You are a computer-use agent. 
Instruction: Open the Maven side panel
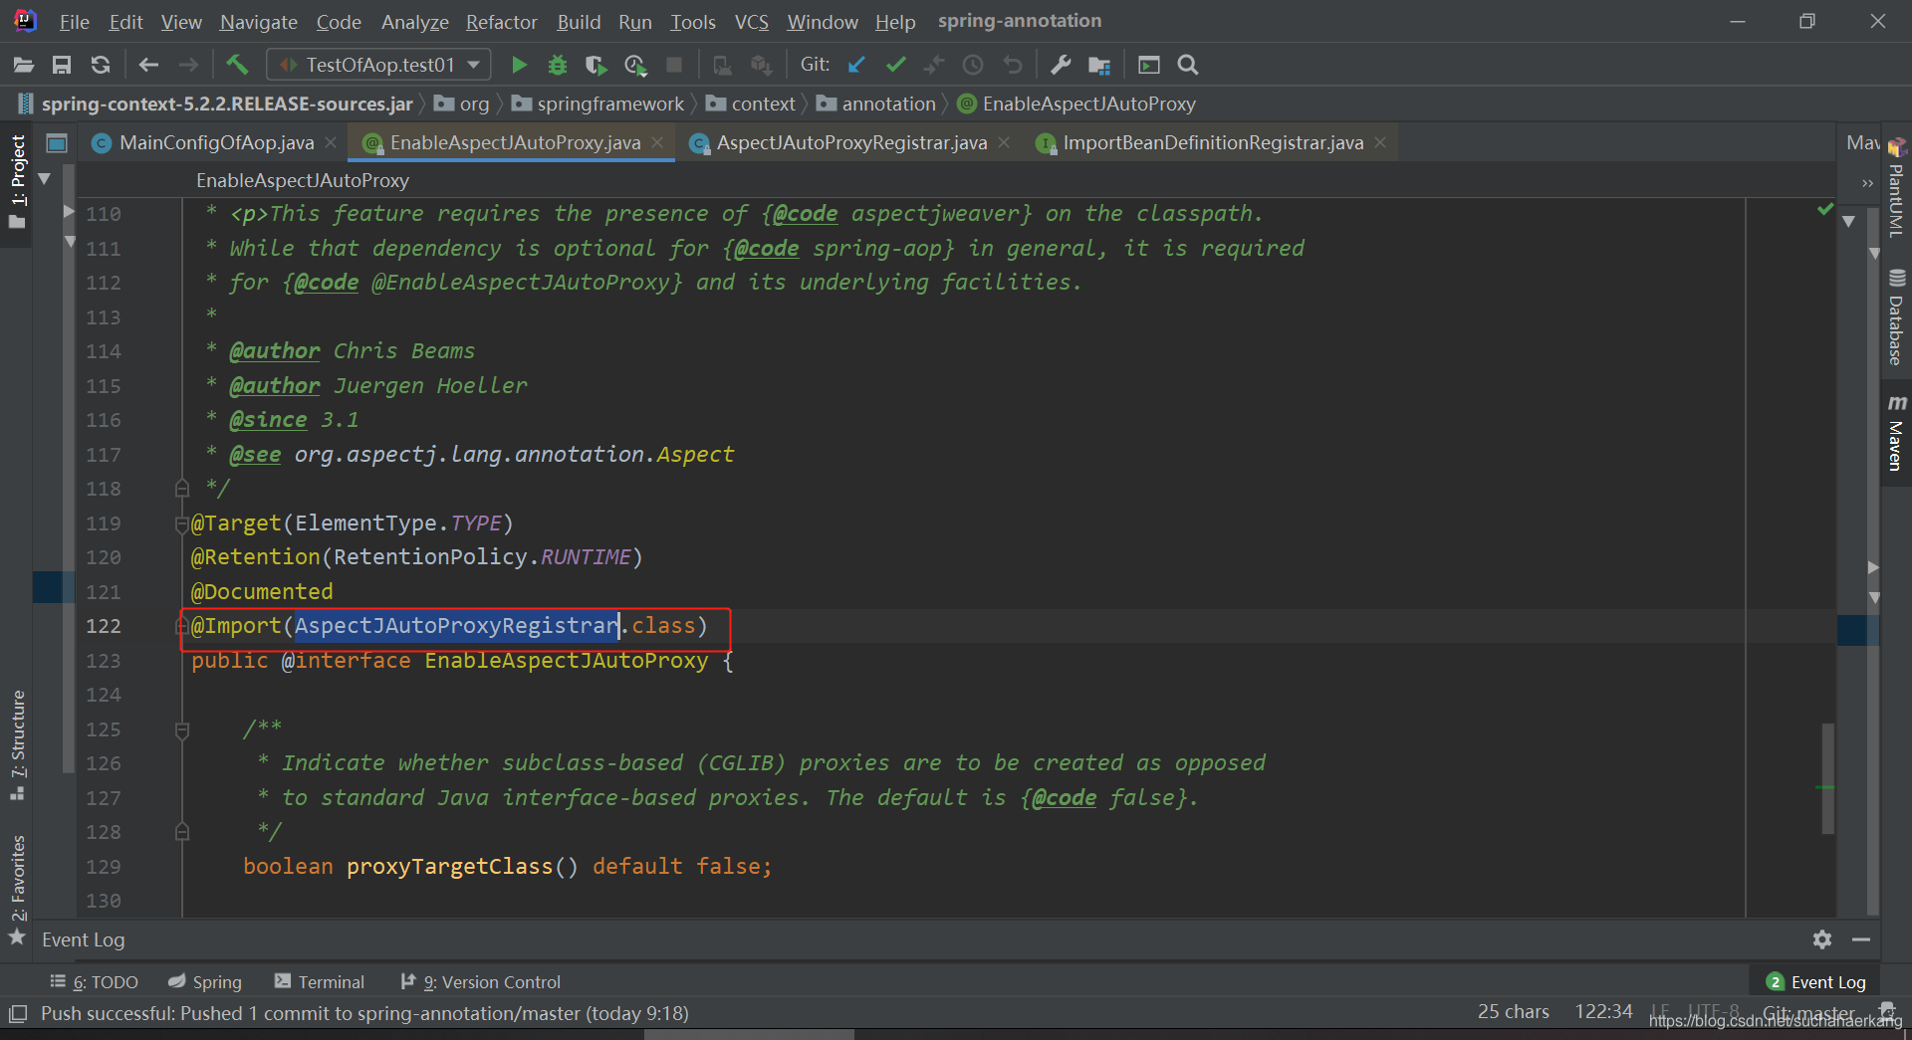tap(1896, 433)
